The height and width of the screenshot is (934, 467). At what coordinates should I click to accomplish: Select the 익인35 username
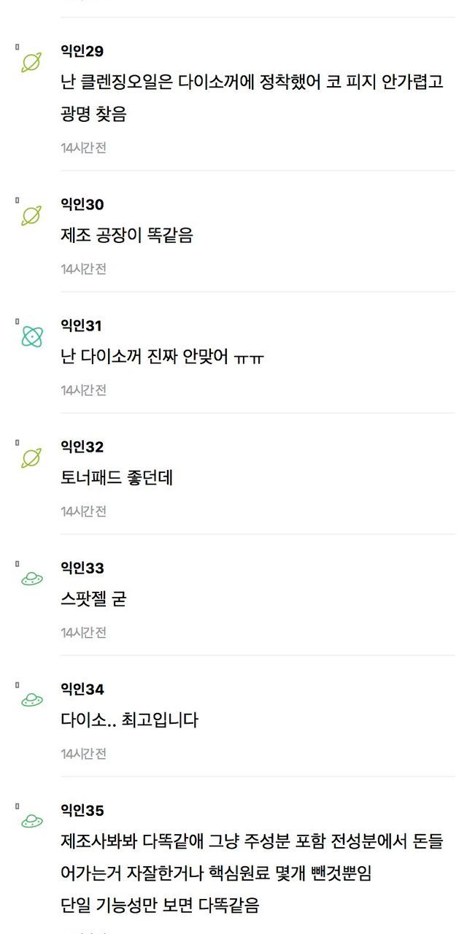(x=82, y=810)
